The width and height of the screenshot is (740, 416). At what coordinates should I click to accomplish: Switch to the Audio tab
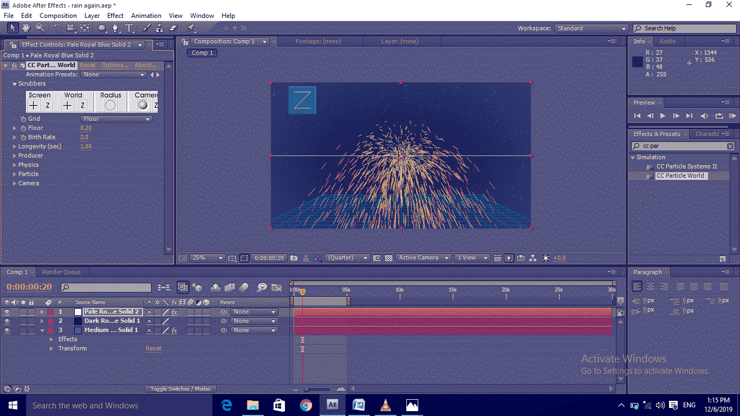(x=667, y=41)
